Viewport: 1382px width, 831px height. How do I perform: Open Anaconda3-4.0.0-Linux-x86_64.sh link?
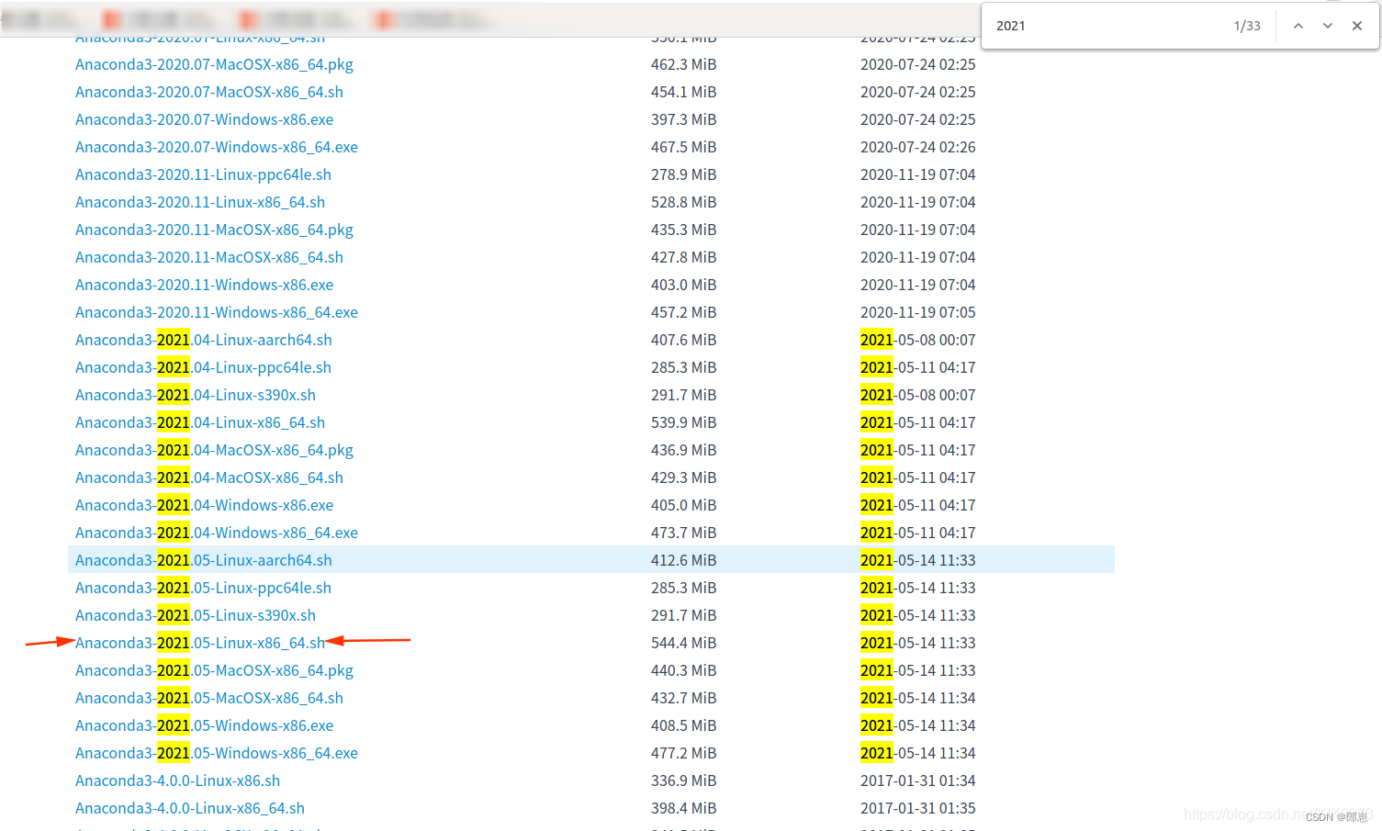[190, 808]
